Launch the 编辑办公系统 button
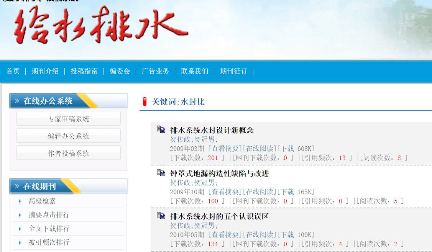The width and height of the screenshot is (432, 252). (x=68, y=136)
